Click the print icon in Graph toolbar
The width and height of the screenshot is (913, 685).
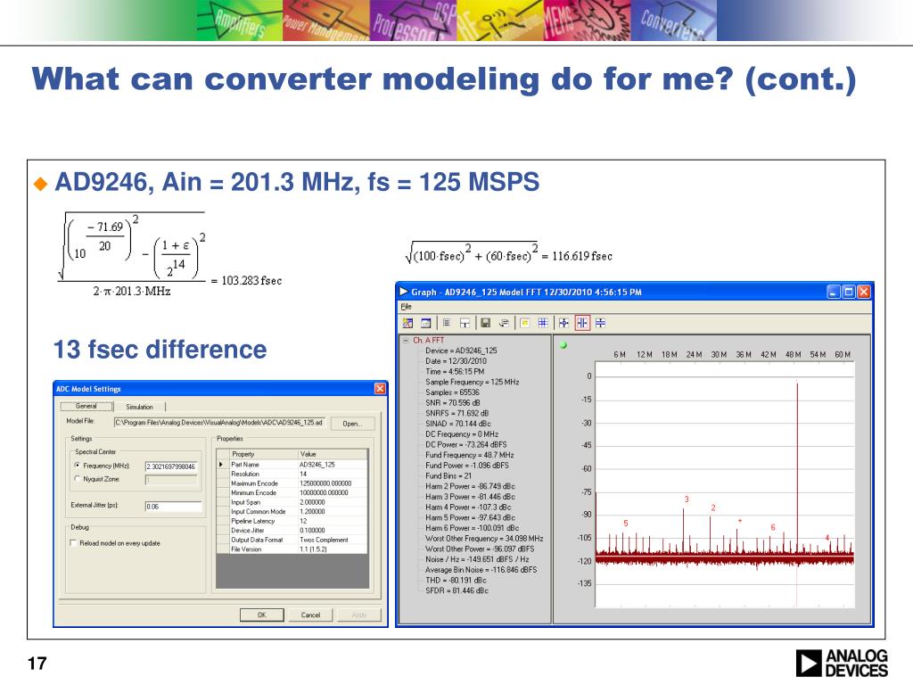pos(504,323)
